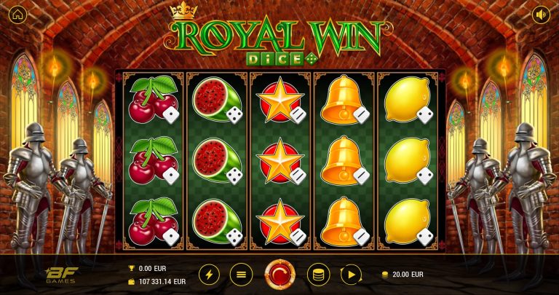Select the top golden bell symbol
Viewport: 559px width, 295px height.
pyautogui.click(x=344, y=100)
